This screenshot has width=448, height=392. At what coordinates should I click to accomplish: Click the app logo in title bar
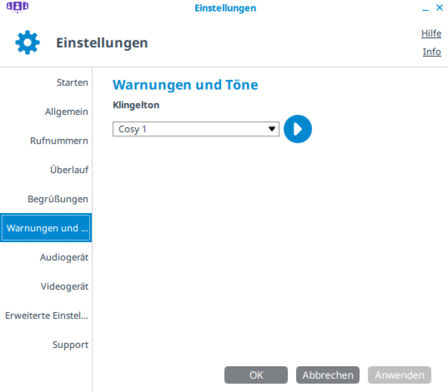(x=17, y=7)
